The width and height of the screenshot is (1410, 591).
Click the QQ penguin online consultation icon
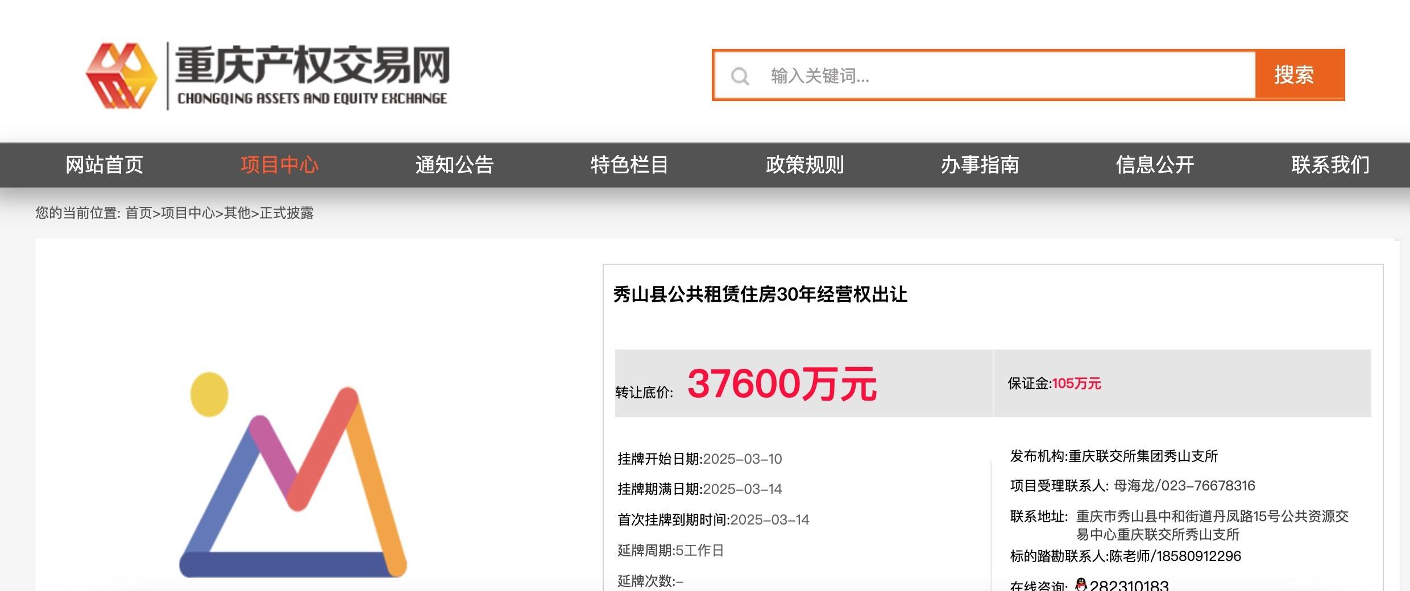tap(1081, 584)
